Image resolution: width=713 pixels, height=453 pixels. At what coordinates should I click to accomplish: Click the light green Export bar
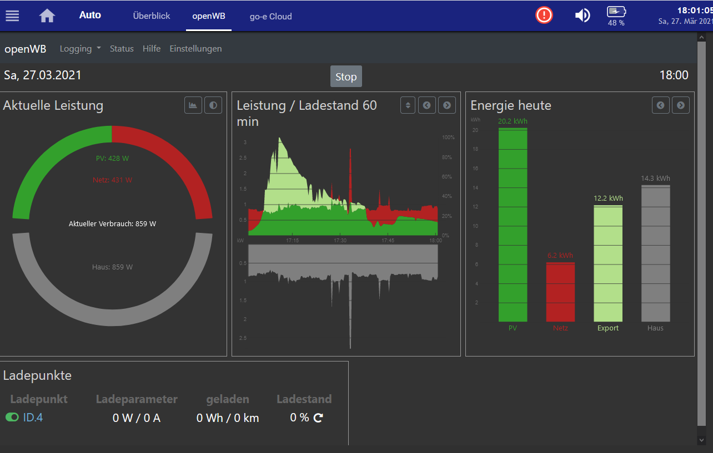click(x=608, y=264)
